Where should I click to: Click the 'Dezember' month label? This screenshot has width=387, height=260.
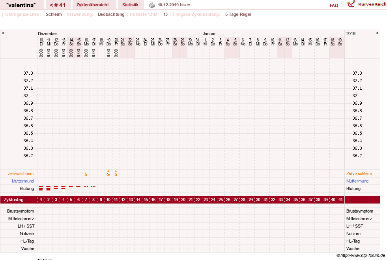click(x=47, y=34)
